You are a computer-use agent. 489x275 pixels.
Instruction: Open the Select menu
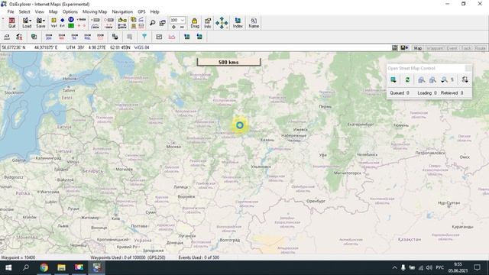pyautogui.click(x=24, y=11)
